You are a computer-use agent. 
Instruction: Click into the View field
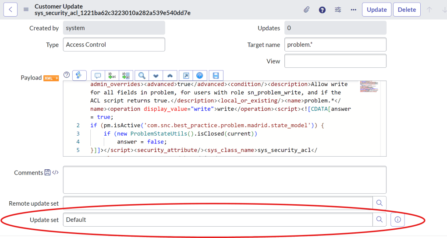click(335, 61)
